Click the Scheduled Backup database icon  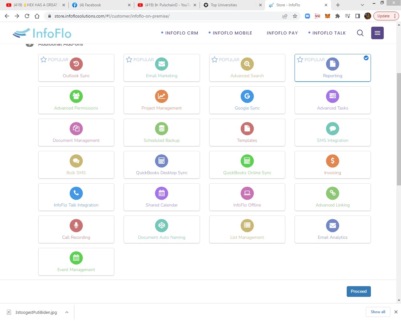(x=162, y=129)
